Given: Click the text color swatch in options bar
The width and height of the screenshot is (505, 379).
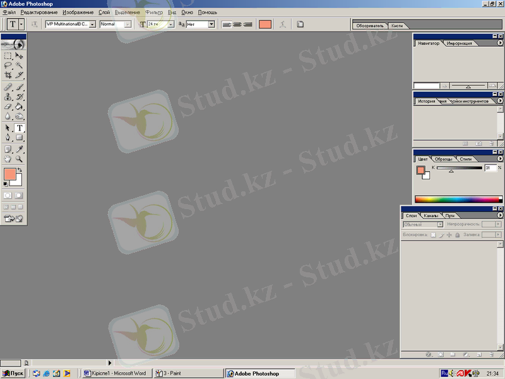Looking at the screenshot, I should tap(265, 24).
